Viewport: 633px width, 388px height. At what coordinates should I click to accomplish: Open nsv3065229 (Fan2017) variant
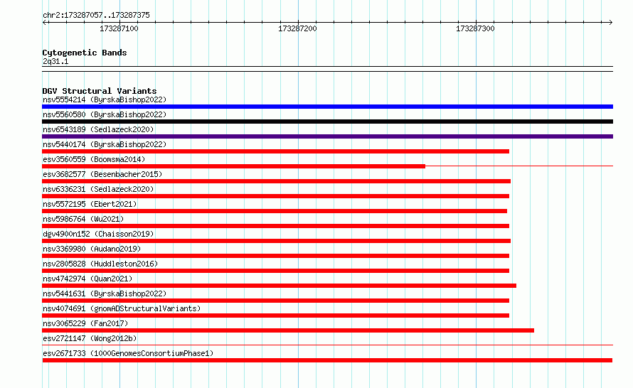tap(85, 323)
